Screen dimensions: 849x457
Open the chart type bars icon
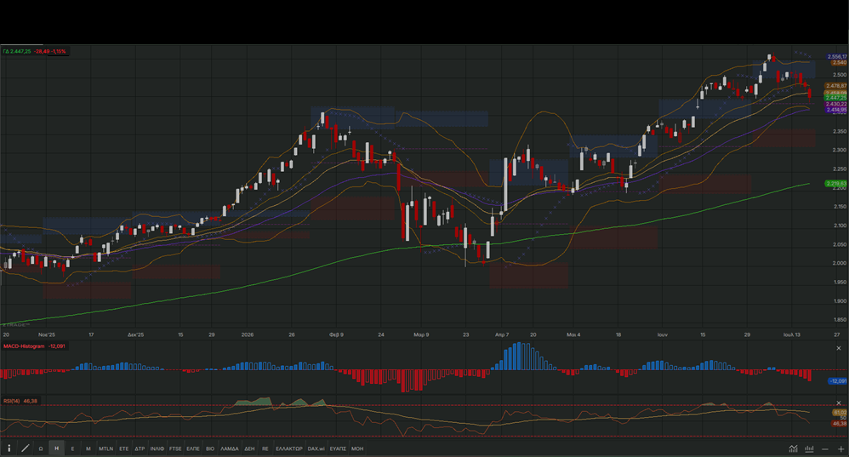[x=809, y=448]
